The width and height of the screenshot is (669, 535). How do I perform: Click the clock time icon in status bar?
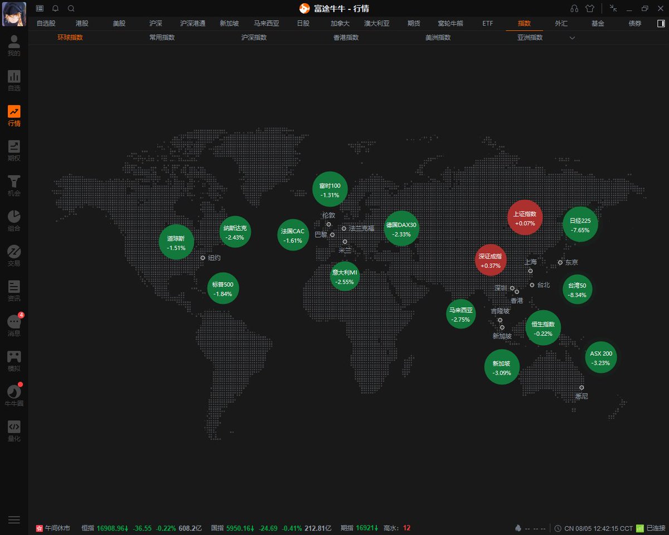pyautogui.click(x=558, y=528)
